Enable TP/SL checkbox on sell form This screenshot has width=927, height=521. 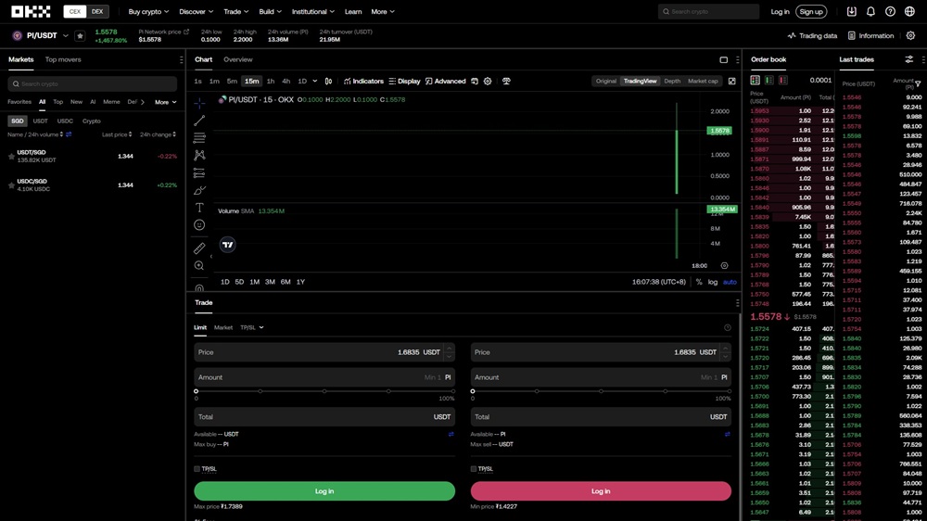pos(474,469)
